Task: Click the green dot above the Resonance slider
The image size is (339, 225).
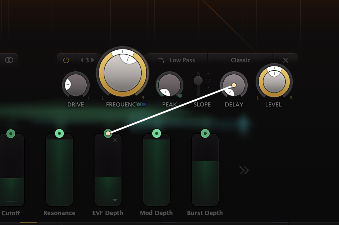Action: (59, 133)
